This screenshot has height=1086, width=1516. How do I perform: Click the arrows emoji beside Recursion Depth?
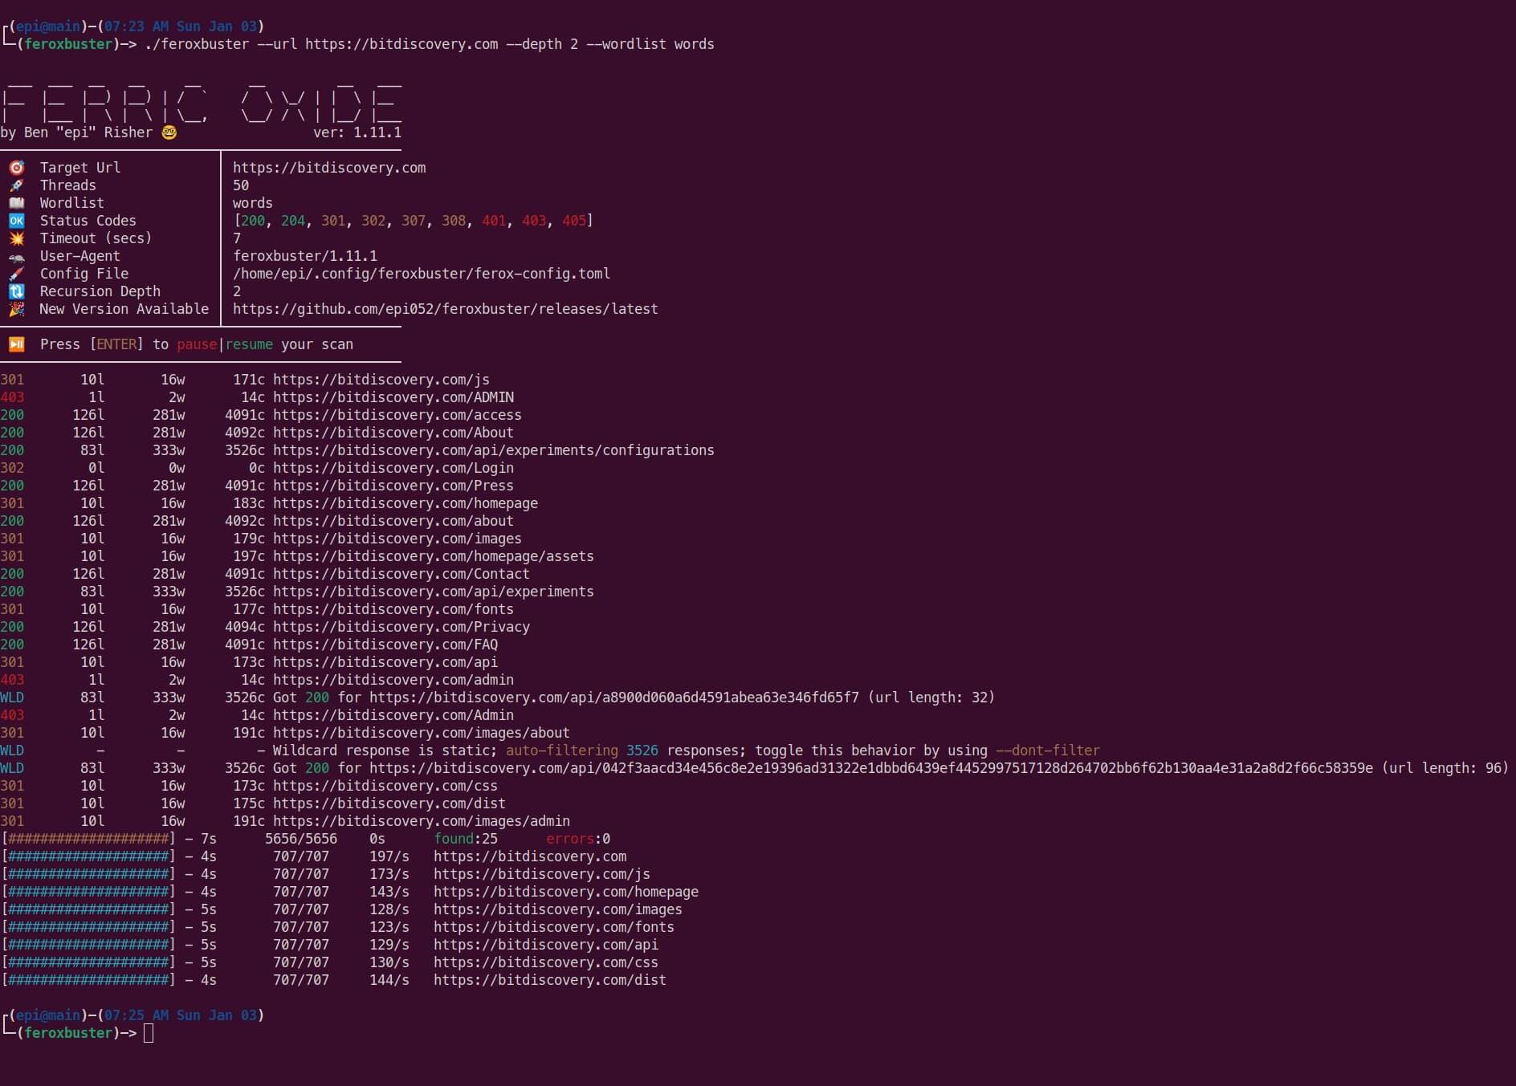coord(16,291)
